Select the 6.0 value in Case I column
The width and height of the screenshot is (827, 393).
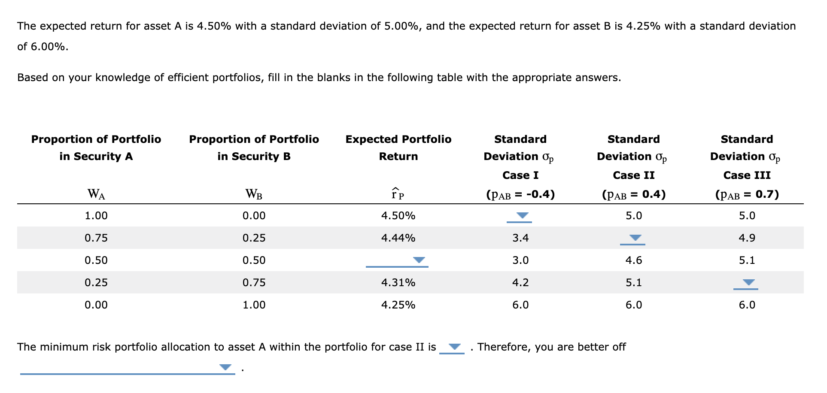(520, 305)
